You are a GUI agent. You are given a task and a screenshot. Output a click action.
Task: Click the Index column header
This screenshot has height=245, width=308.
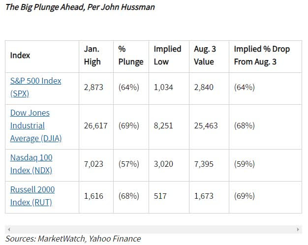(20, 55)
